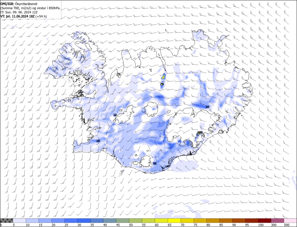Pick the 100–300 maroon legend swatch
Screen dimensions: 297x227
pos(264,220)
